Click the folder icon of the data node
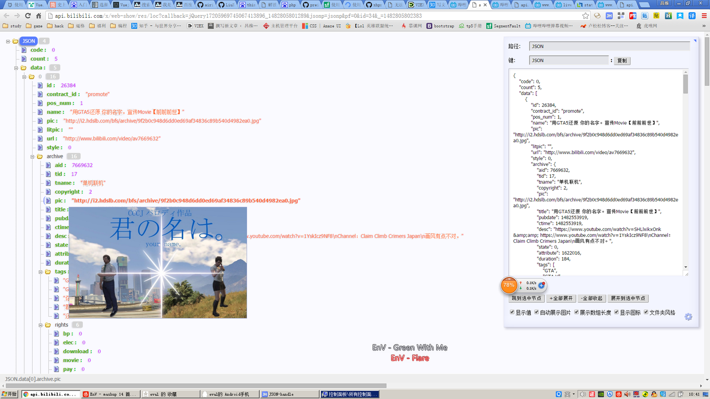This screenshot has height=399, width=710. tap(23, 67)
